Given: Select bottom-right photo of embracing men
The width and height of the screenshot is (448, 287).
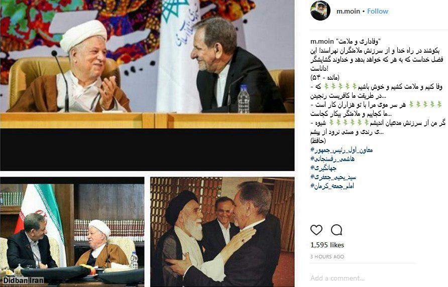Looking at the screenshot, I should pyautogui.click(x=222, y=232).
